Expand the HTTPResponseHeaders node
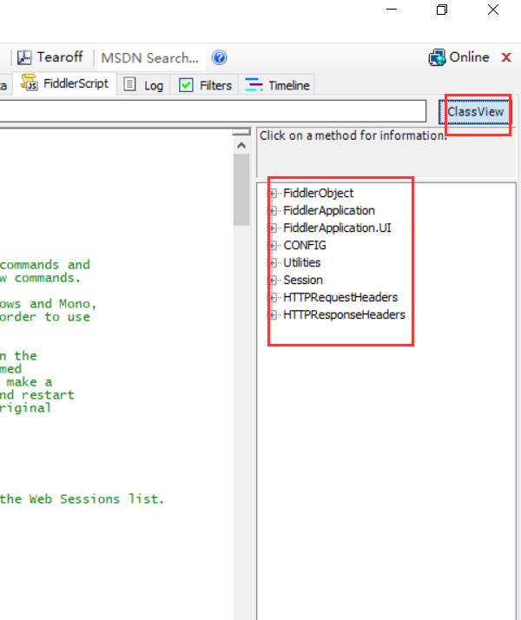The height and width of the screenshot is (620, 521). point(273,315)
